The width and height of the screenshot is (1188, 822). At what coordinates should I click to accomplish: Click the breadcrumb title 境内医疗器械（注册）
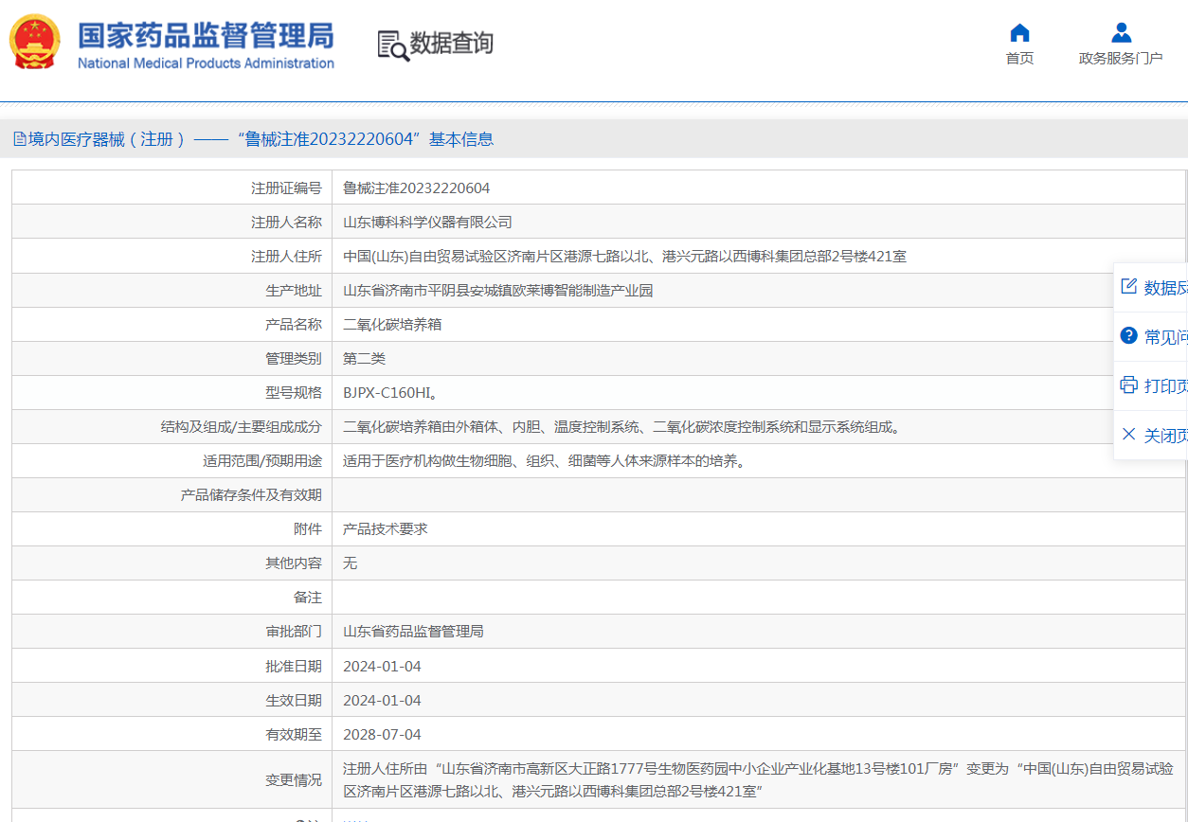click(107, 139)
